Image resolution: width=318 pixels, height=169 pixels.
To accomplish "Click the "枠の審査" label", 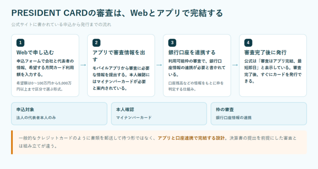I will [x=225, y=110].
